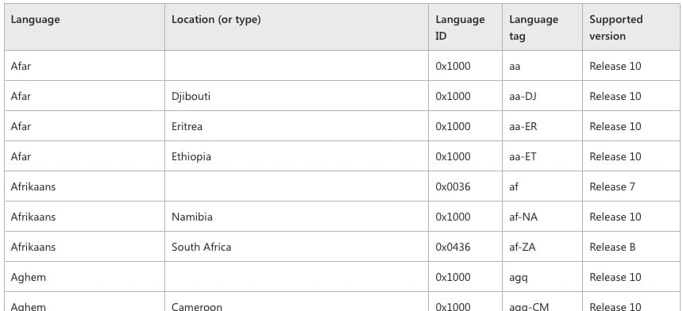Viewport: 683px width, 311px height.
Task: Click the aa-ER language tag
Action: point(523,126)
